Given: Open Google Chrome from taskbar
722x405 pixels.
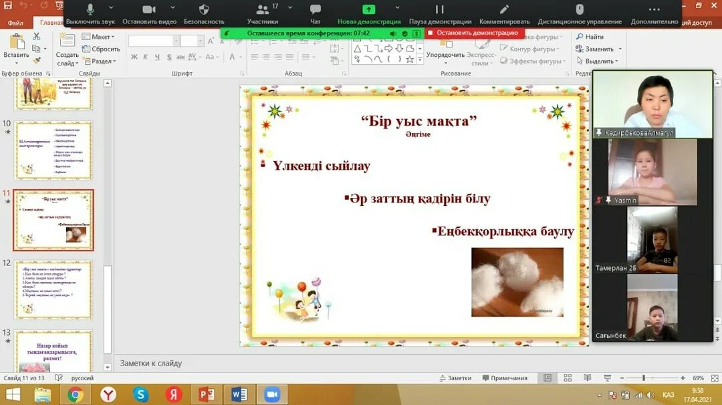Looking at the screenshot, I should [x=75, y=394].
